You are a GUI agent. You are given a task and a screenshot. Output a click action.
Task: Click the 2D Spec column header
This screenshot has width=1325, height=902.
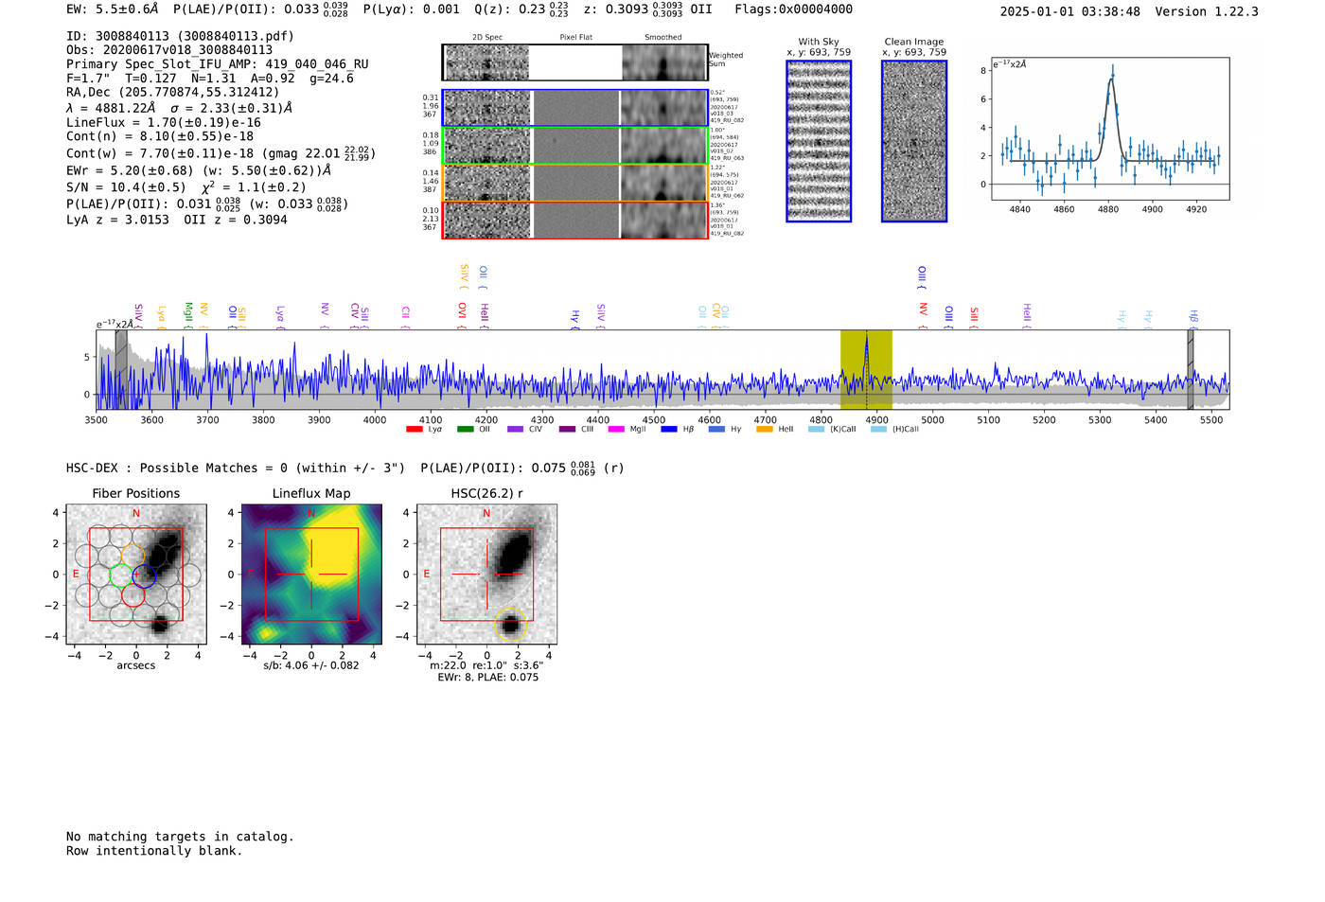click(x=487, y=38)
